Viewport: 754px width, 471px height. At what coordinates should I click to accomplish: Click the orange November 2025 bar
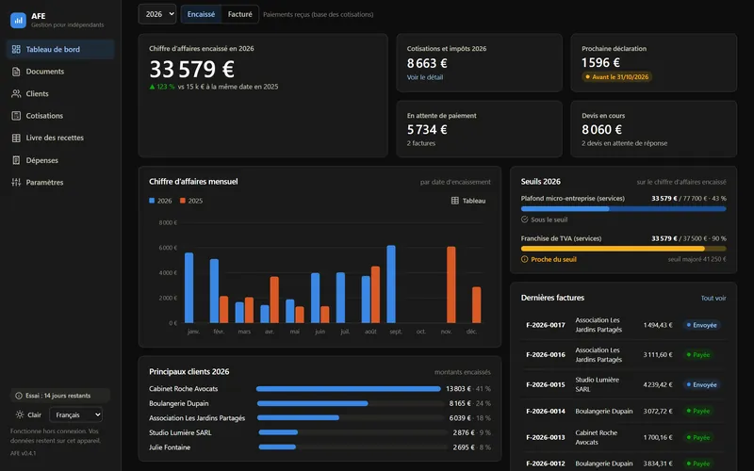pyautogui.click(x=451, y=284)
